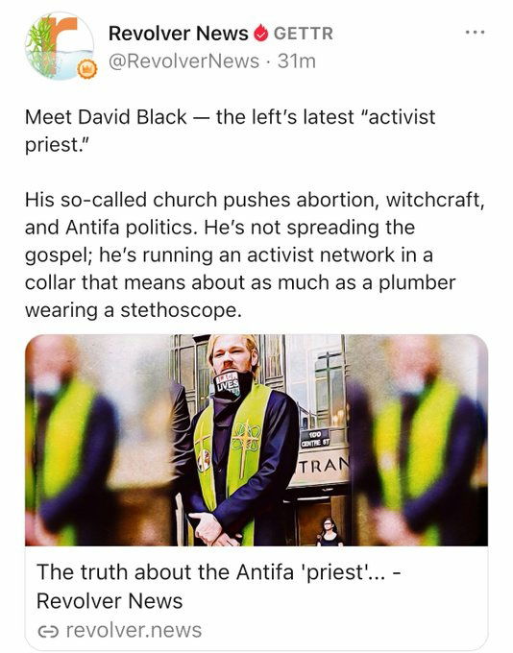Open the article title about the Antifa 'priest'

tap(219, 587)
